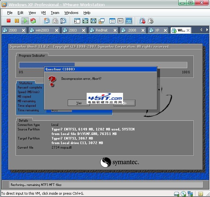Click the 'Source Partition' label
The image size is (210, 197).
tap(29, 129)
